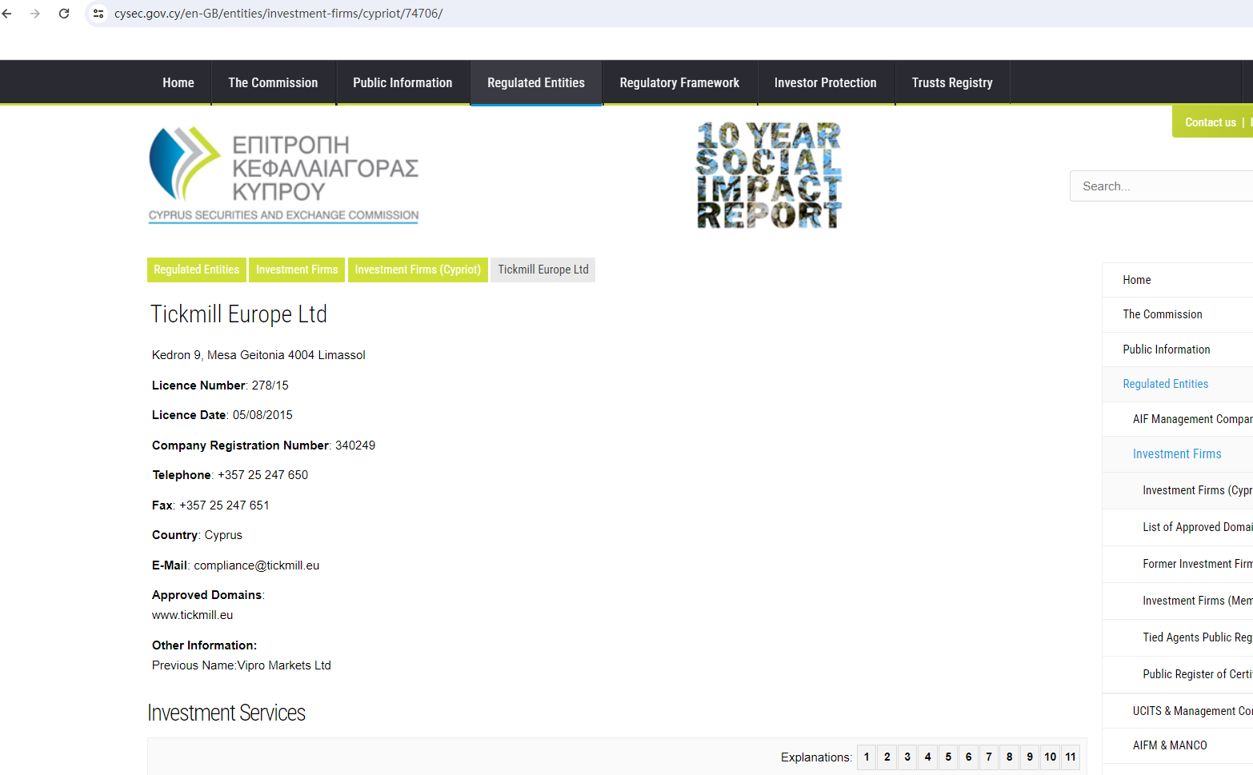Show explanation number 5
1253x775 pixels.
pos(948,757)
